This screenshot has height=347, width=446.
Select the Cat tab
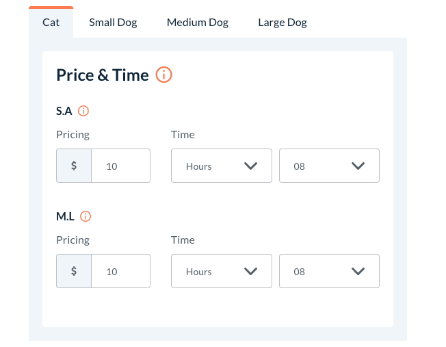coord(51,23)
